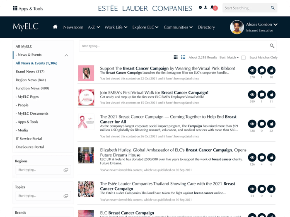Viewport: 290px width, 217px height.
Task: Like the 2021 Breast Cancer Campaign article
Action: pos(271,124)
